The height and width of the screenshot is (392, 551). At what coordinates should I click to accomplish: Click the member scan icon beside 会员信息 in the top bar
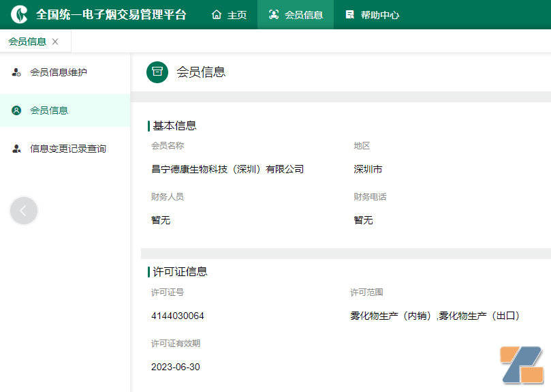point(273,14)
